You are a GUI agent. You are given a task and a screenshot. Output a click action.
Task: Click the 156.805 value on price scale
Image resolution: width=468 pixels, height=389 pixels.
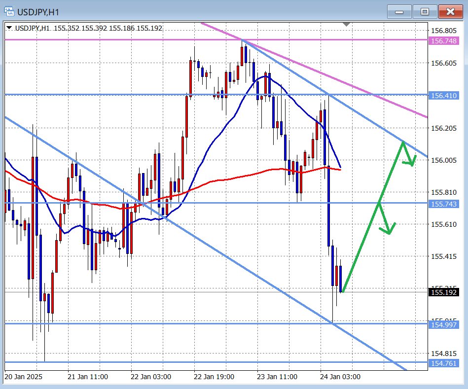pos(443,31)
